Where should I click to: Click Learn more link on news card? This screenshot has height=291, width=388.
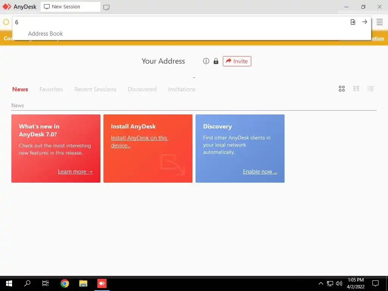(75, 172)
